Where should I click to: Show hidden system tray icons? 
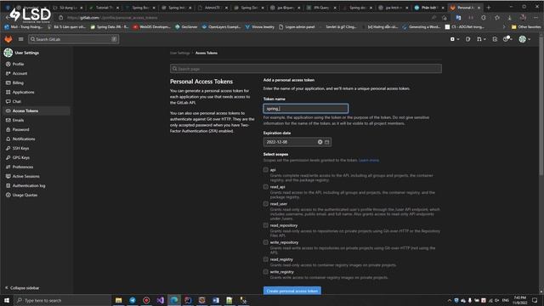point(450,300)
